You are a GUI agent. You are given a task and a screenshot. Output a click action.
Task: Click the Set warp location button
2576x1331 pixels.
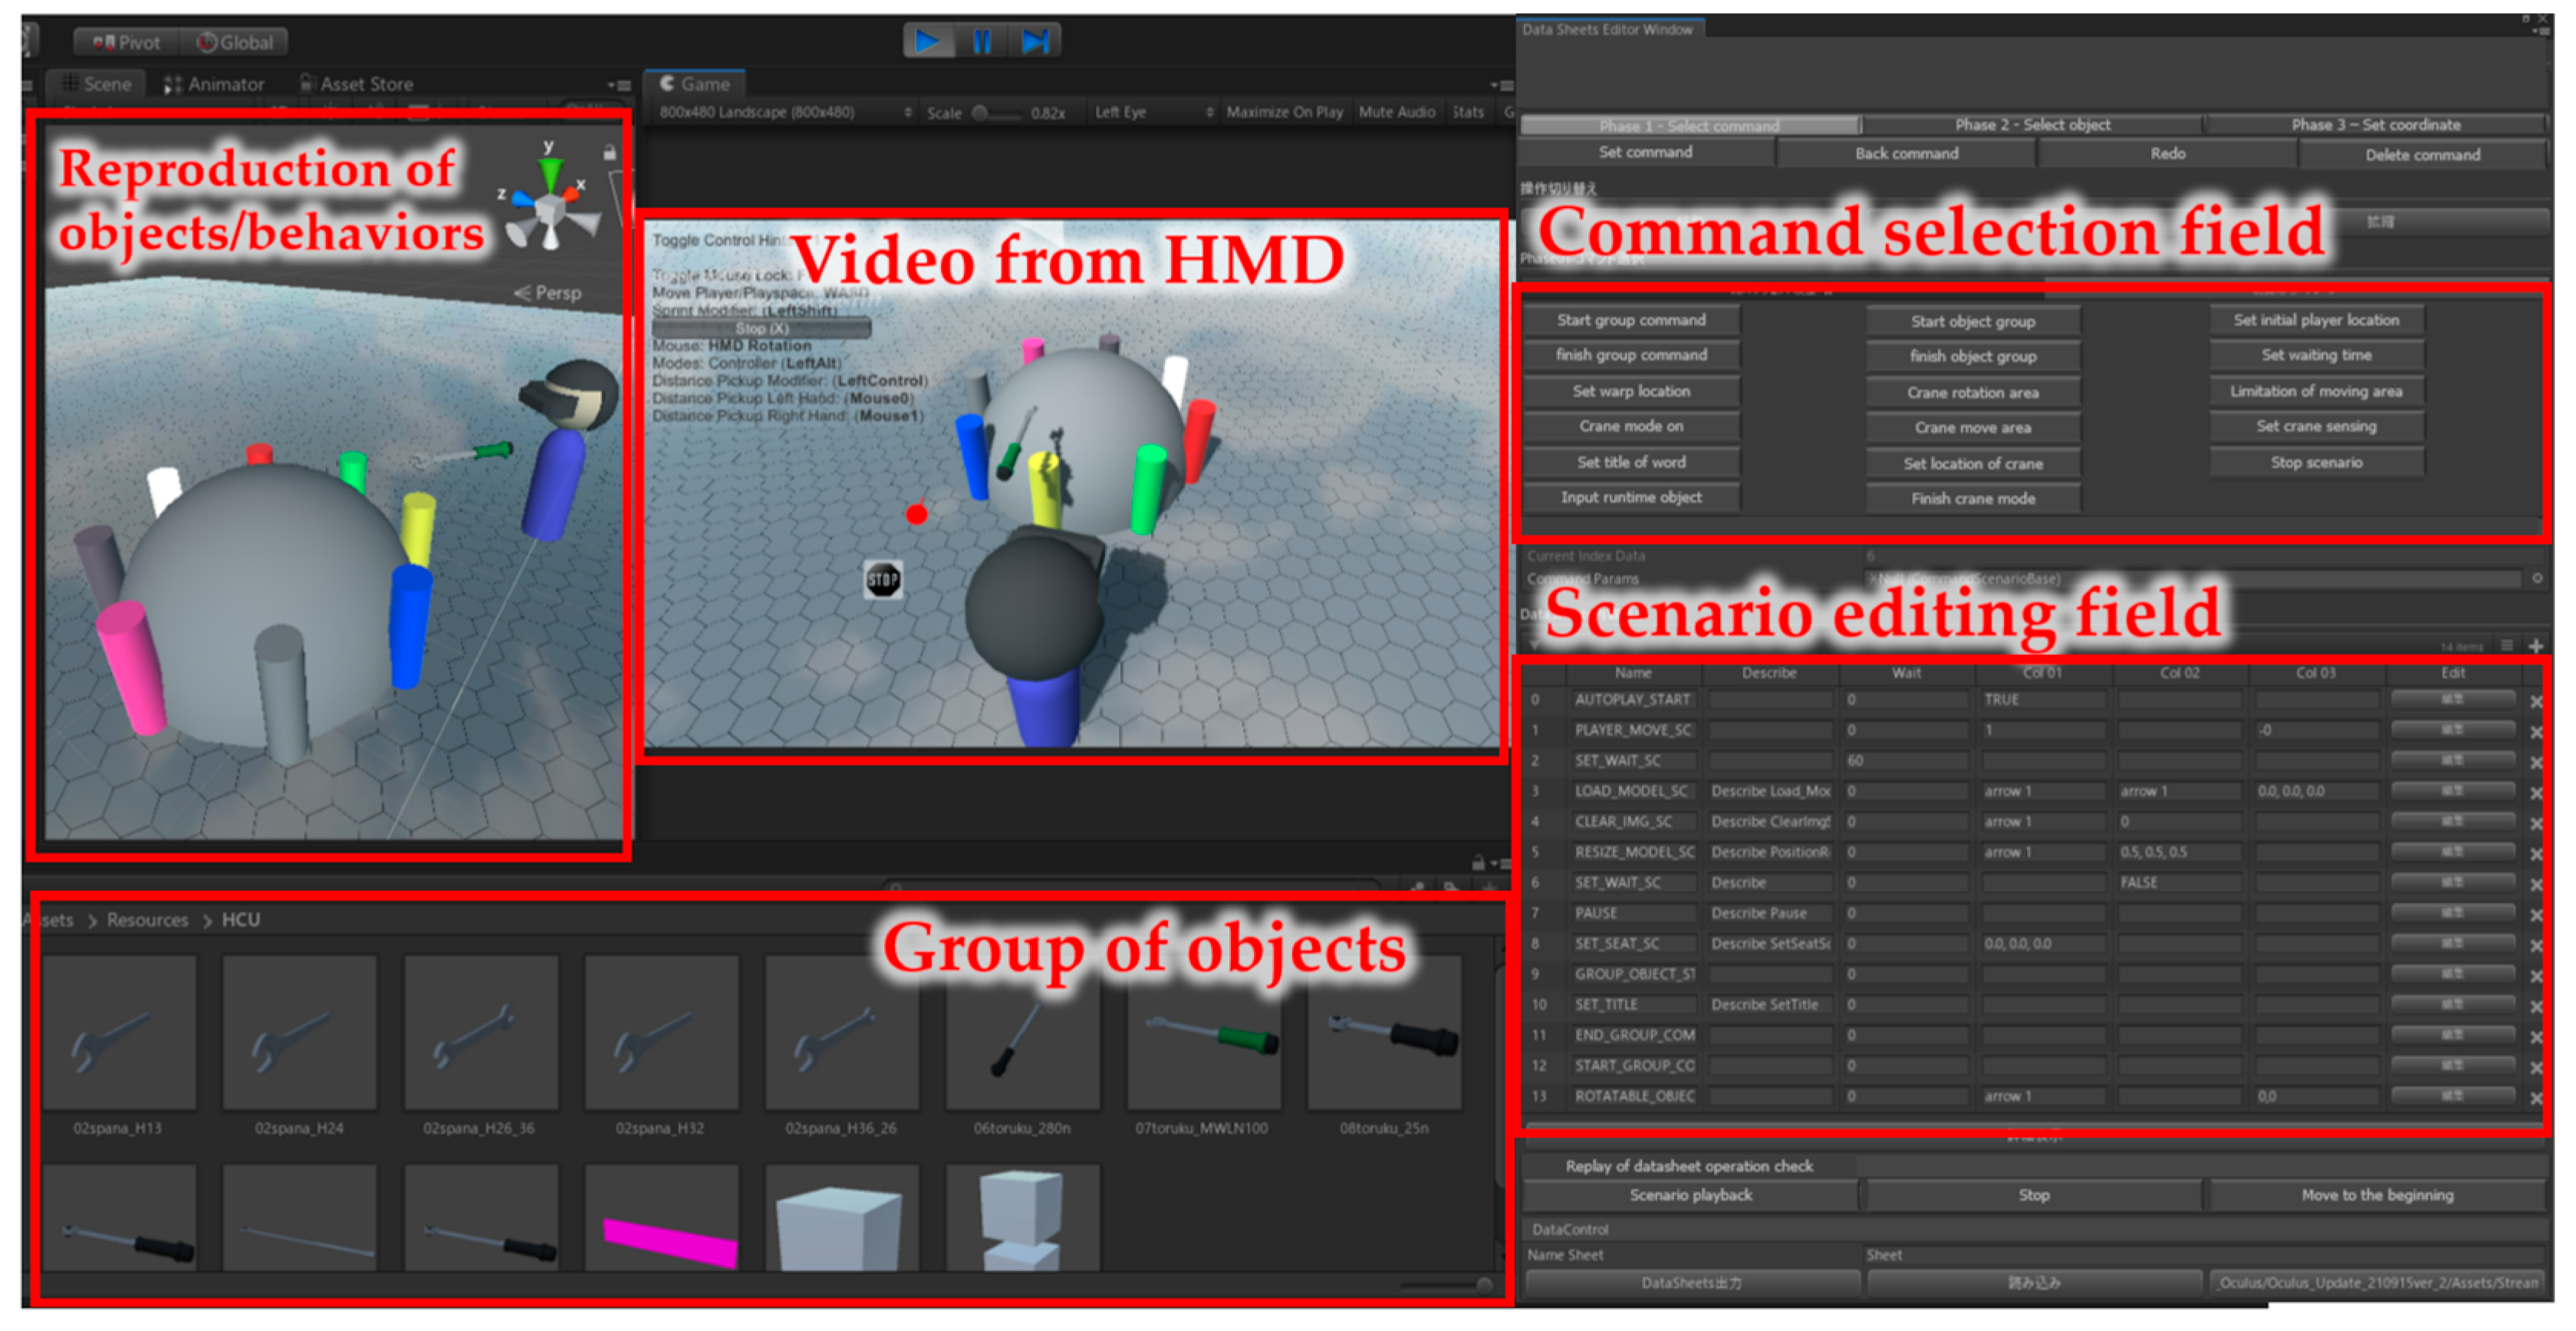point(1630,391)
